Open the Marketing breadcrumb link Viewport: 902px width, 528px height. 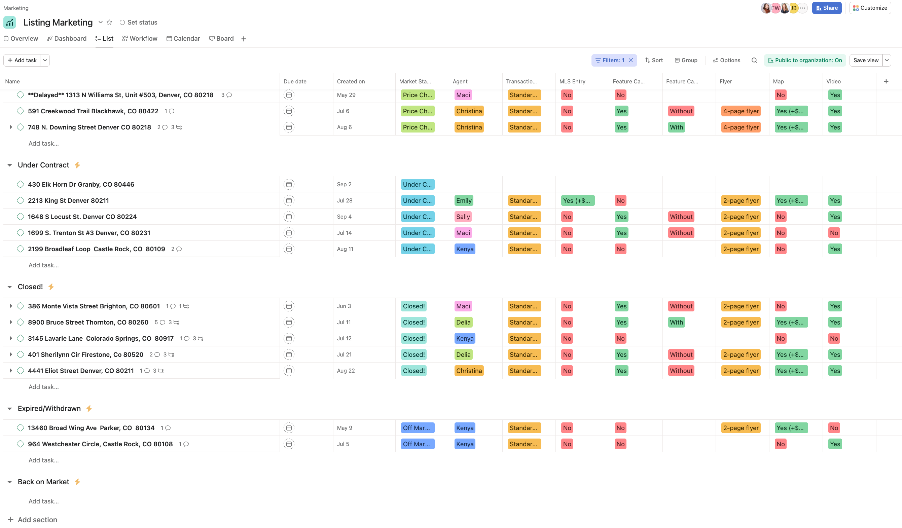(15, 8)
